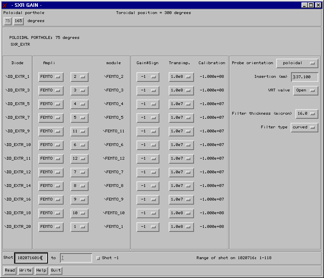Click the Insertion (mm) input field

(305, 77)
